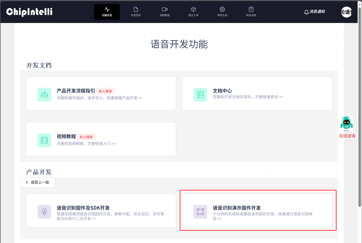The image size is (362, 243).
Task: Click the 视频教程 camera icon in navbar
Action: [164, 10]
